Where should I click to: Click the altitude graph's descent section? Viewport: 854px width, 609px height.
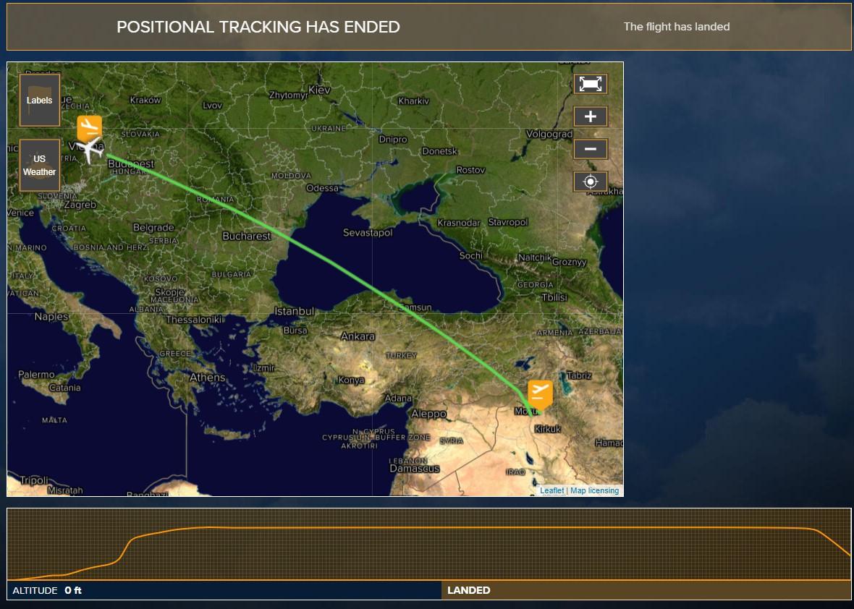[x=832, y=541]
